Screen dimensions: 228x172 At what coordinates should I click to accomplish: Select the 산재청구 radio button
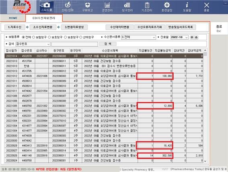coord(81,37)
